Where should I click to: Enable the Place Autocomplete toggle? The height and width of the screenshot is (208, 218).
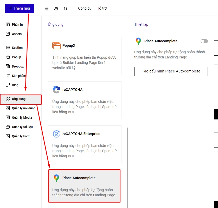coord(204,41)
